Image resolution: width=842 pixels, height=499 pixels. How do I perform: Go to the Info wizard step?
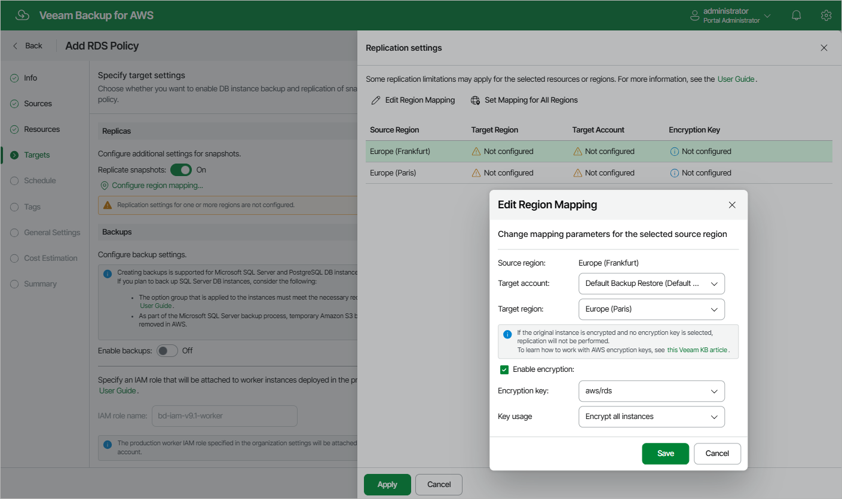click(30, 78)
